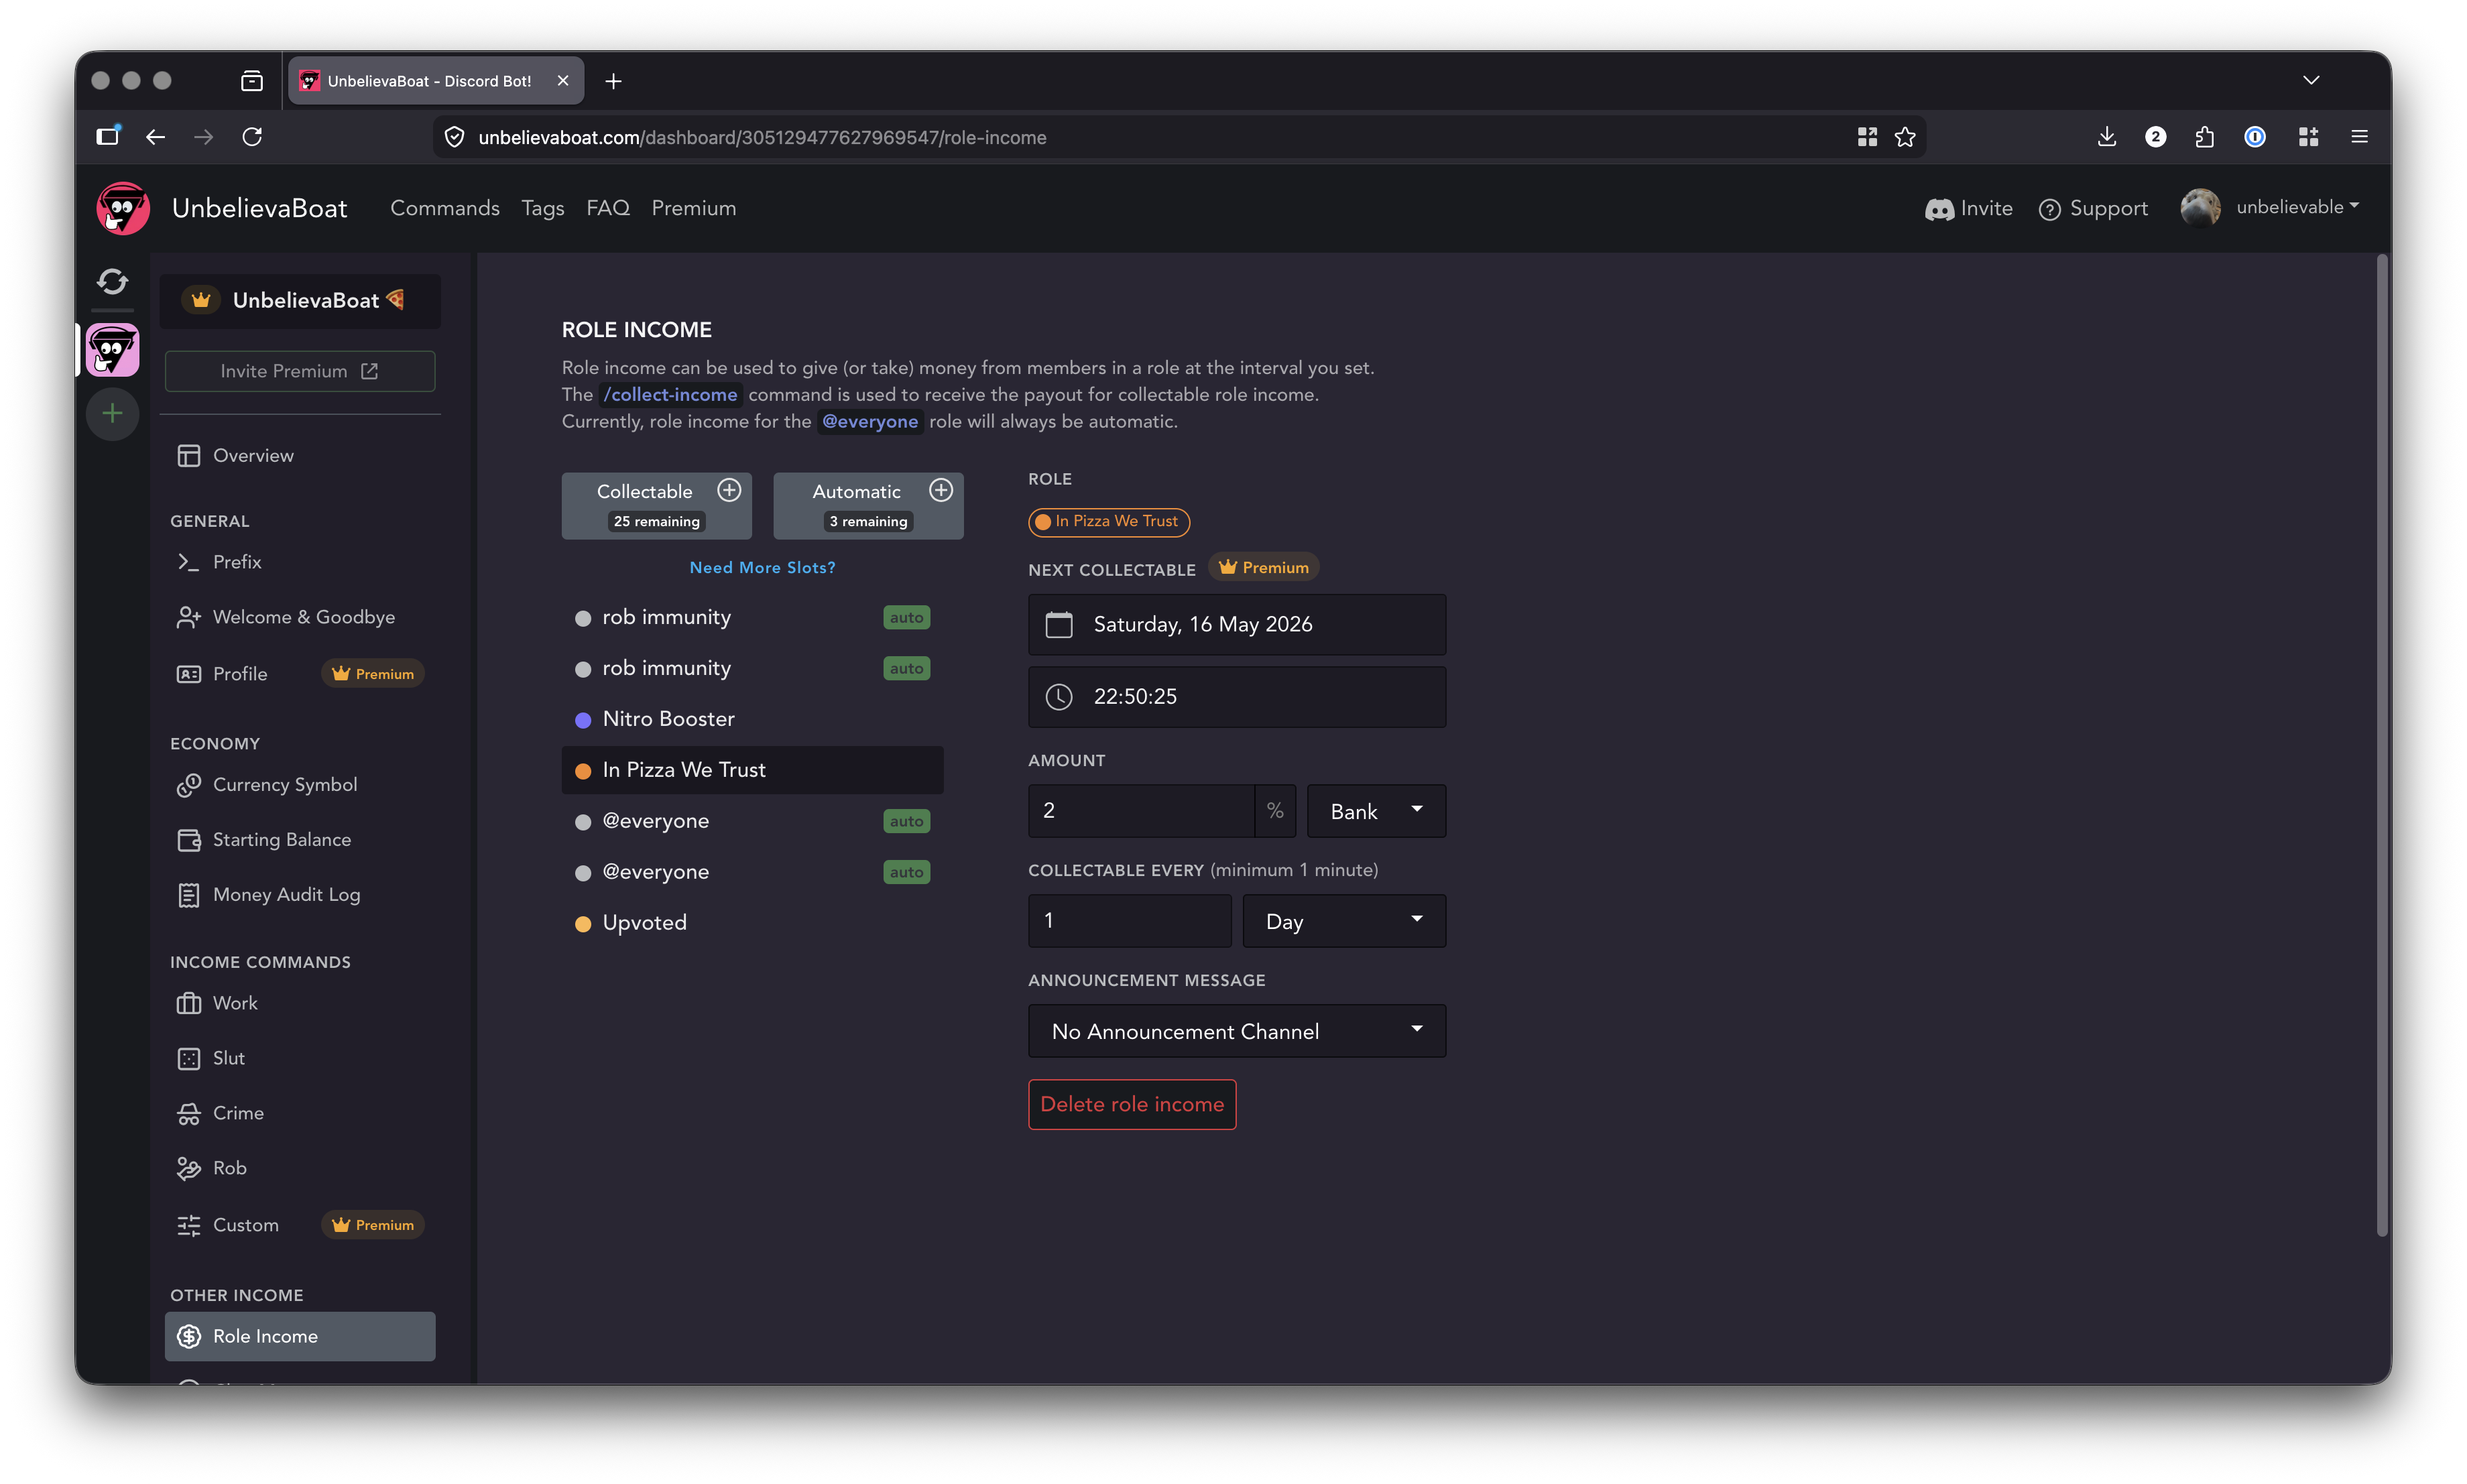Select Role Income in the sidebar
Image resolution: width=2467 pixels, height=1484 pixels.
pyautogui.click(x=300, y=1337)
